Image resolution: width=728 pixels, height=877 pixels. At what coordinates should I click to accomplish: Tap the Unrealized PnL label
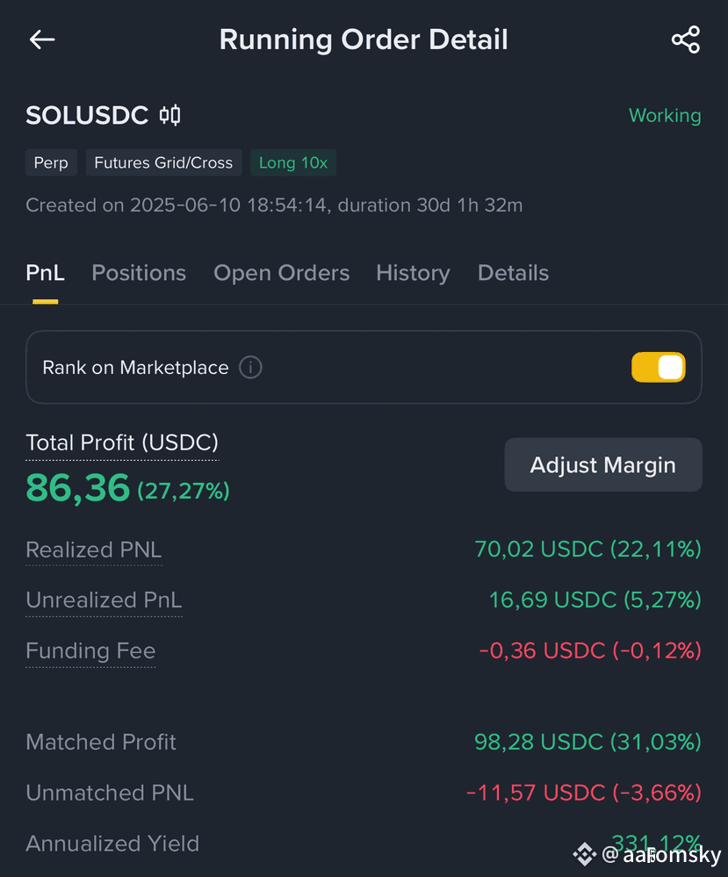click(105, 600)
